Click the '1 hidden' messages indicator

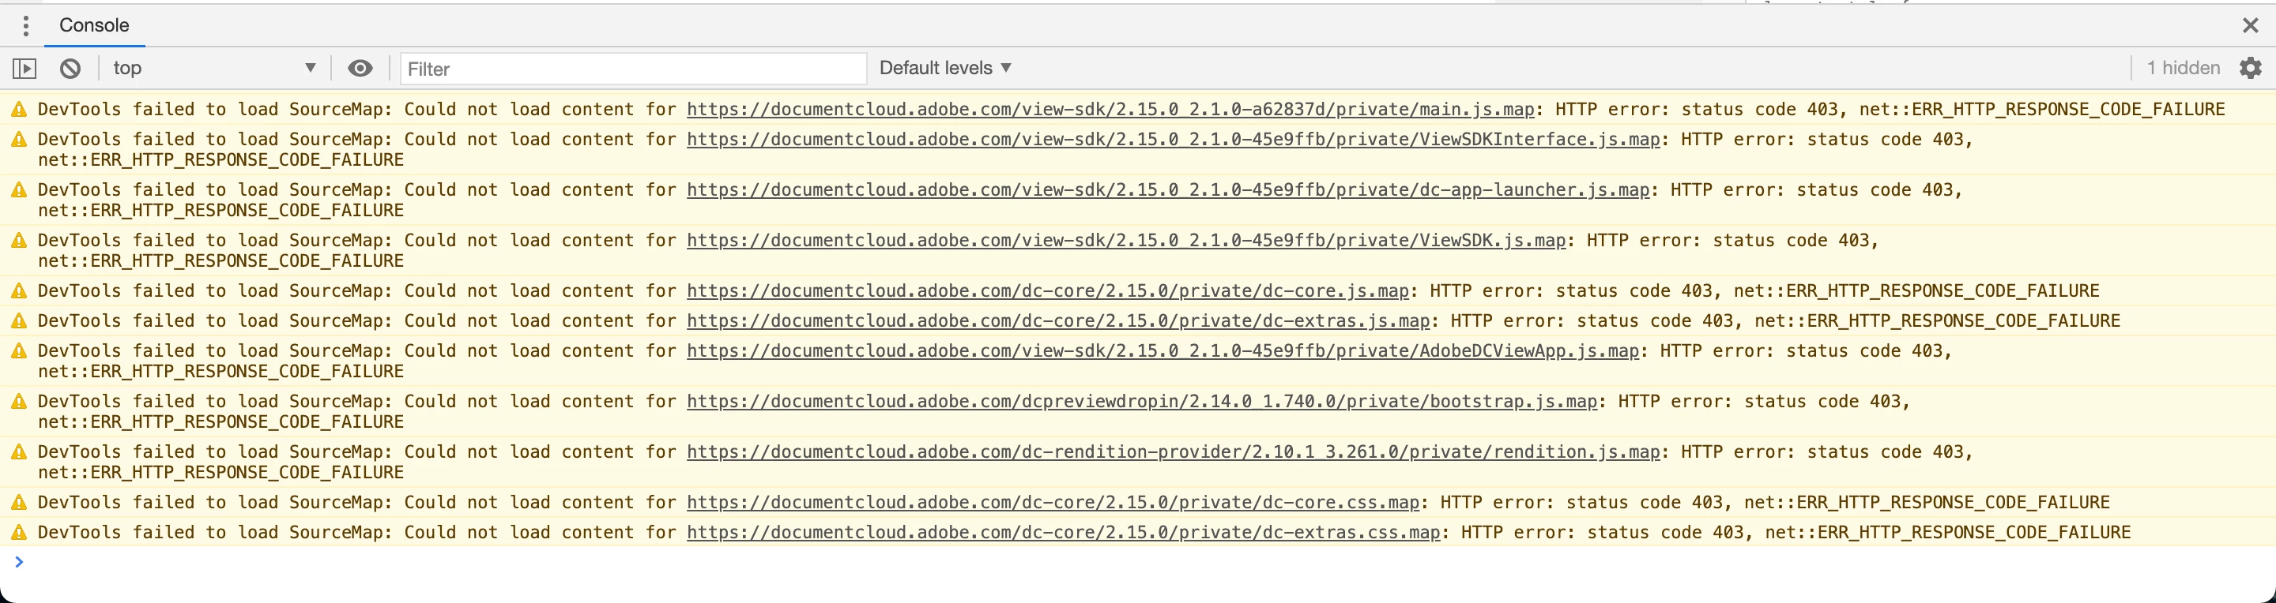2182,68
